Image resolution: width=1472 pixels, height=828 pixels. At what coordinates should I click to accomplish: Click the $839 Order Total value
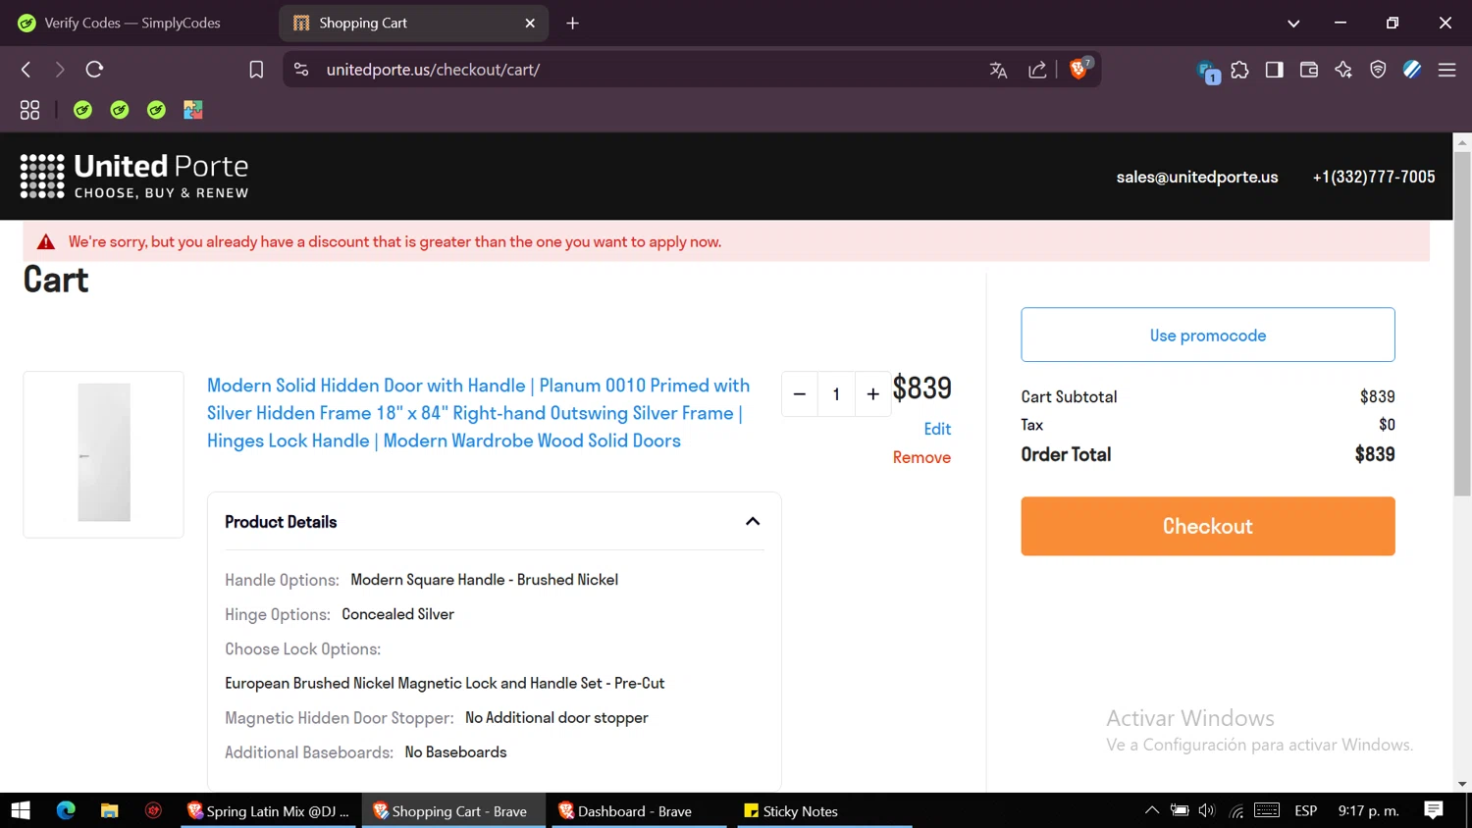1375,454
